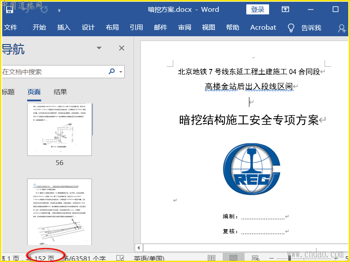Expand the search options dropdown arrow
Image resolution: width=350 pixels, height=262 pixels.
coord(121,72)
